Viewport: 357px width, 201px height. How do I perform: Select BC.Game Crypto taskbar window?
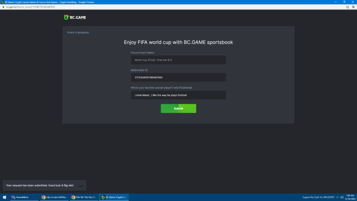[114, 197]
